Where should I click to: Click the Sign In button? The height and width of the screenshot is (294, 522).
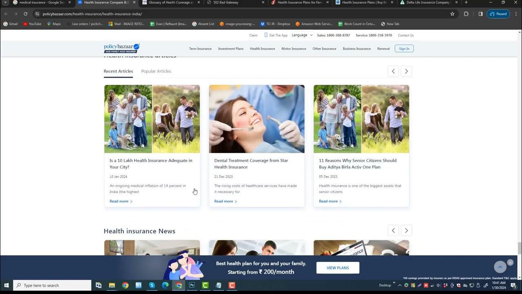(404, 49)
